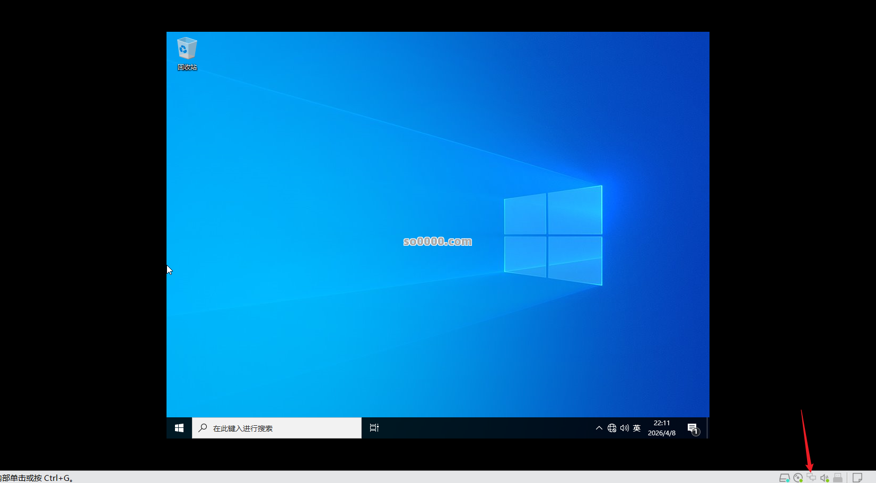Click the VM sound device icon with green dot
The height and width of the screenshot is (483, 876).
[824, 477]
